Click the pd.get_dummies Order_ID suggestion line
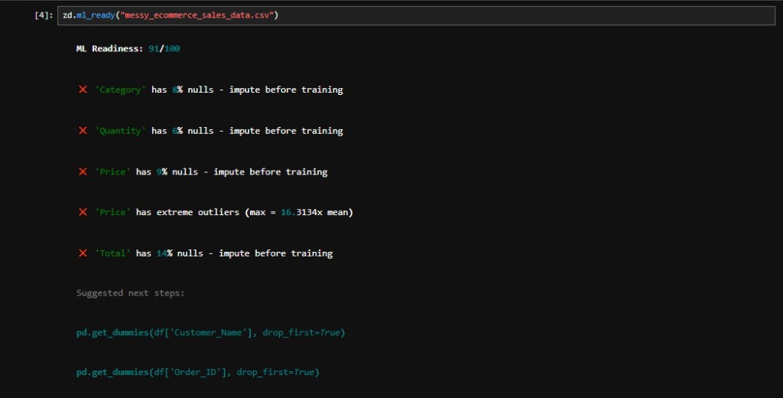Screen dimensions: 783x398 point(197,372)
